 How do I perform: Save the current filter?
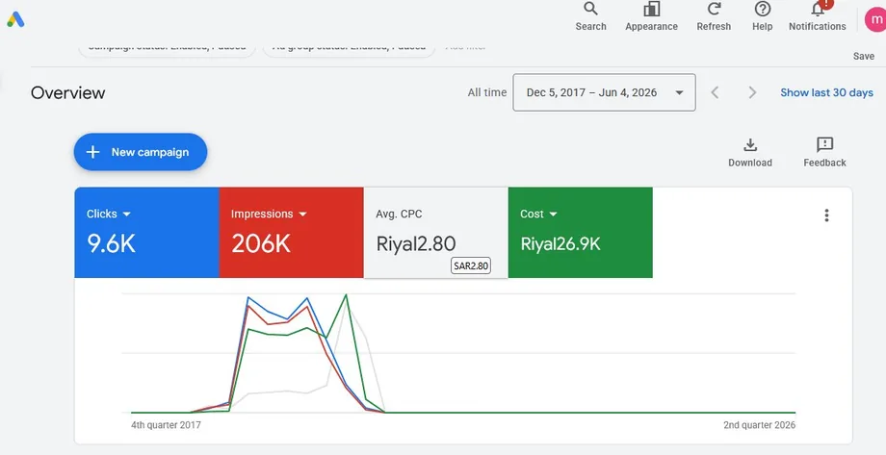(x=864, y=56)
